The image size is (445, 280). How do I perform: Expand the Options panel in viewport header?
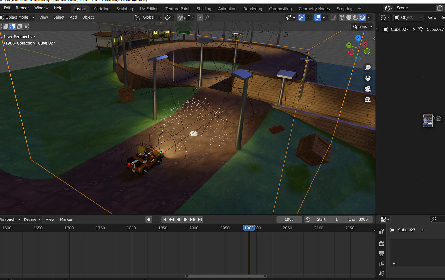[361, 27]
